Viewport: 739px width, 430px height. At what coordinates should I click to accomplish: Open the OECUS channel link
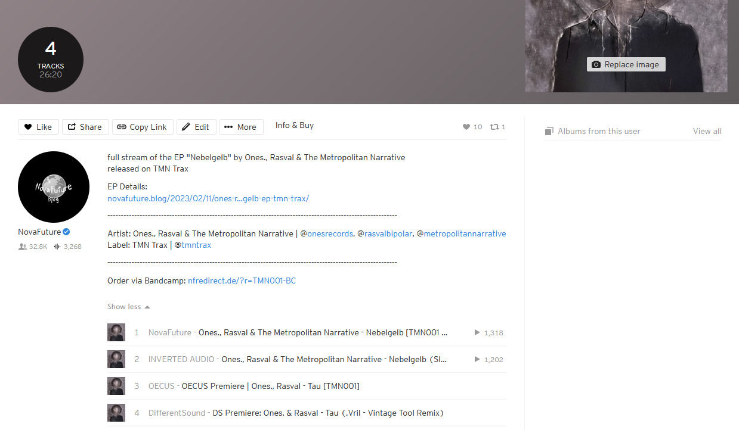click(161, 386)
